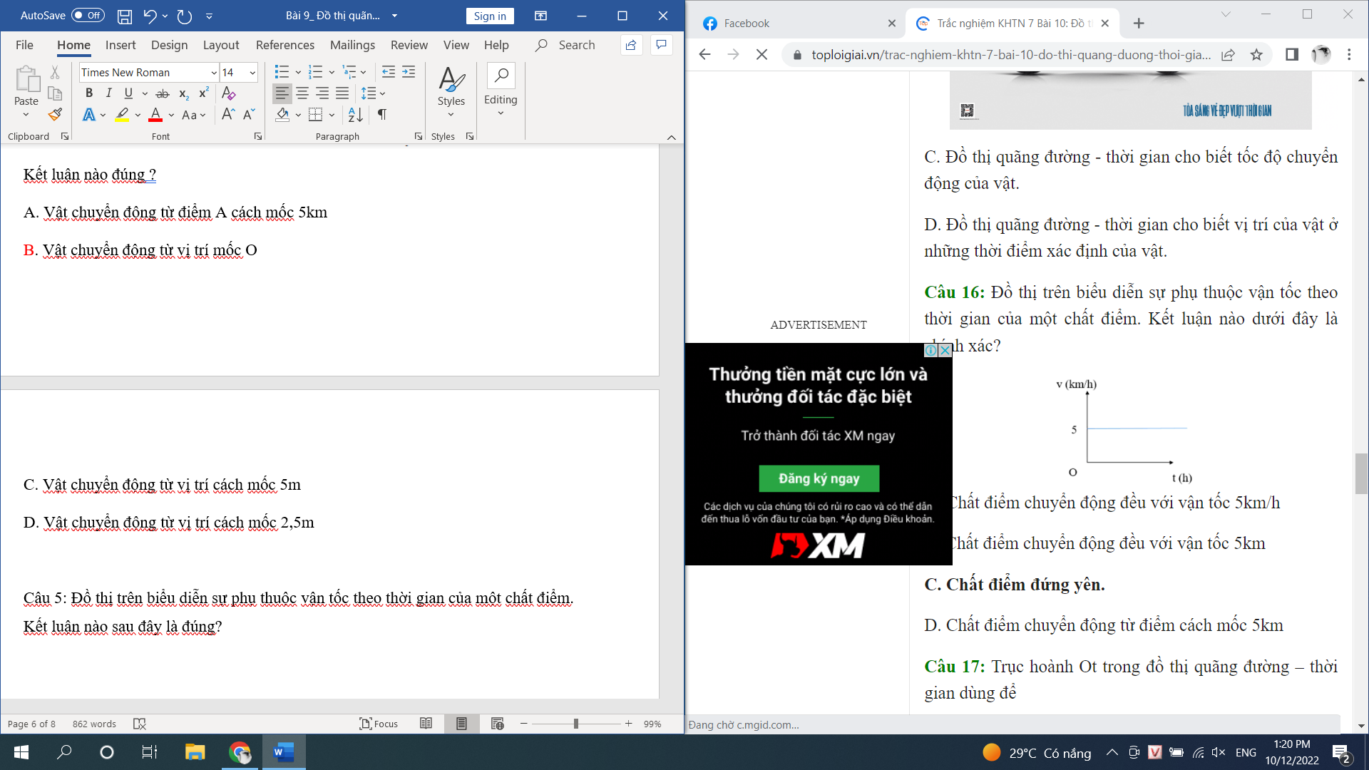This screenshot has width=1369, height=770.
Task: Align text right
Action: [x=322, y=93]
